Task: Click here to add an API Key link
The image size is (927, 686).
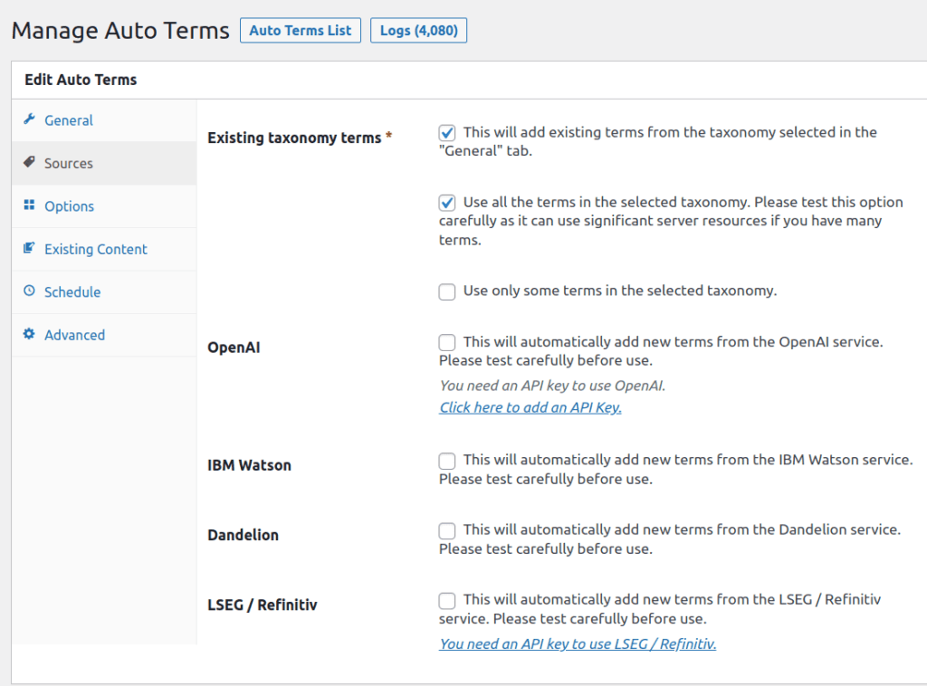Action: pos(530,407)
